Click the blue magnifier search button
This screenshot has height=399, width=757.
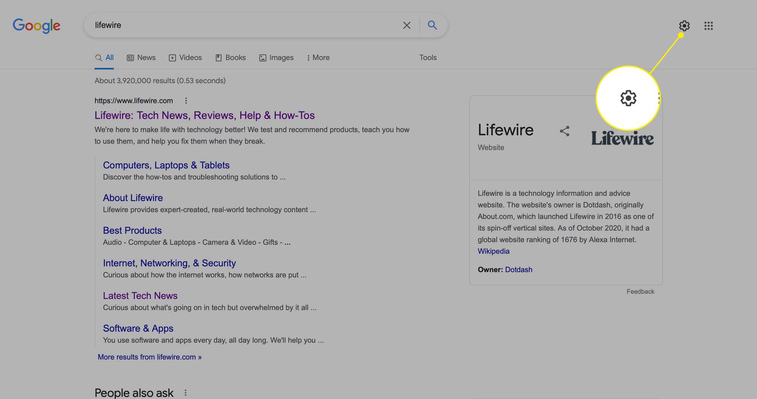[432, 25]
